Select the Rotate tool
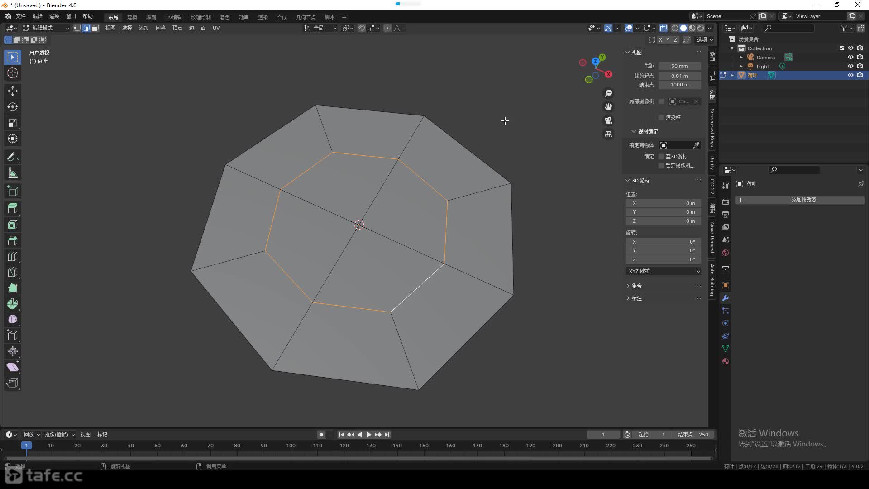The height and width of the screenshot is (489, 869). (13, 107)
